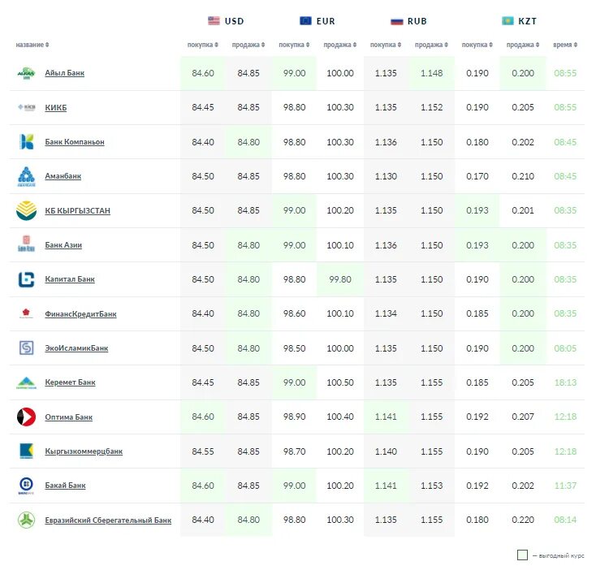Click the Капитал Банк logo icon
This screenshot has height=570, width=596.
[26, 279]
